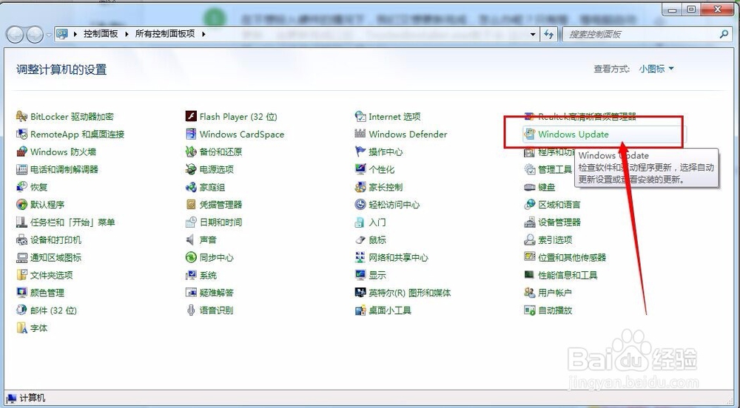The image size is (740, 408).
Task: Open 电话和调制解调器 icon
Action: 21,169
